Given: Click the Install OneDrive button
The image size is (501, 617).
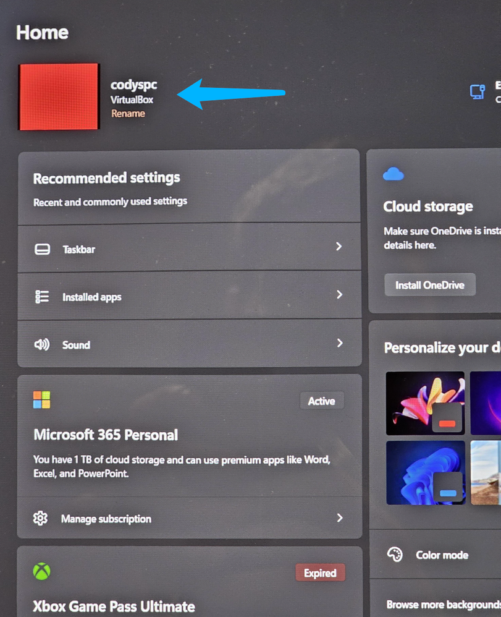Looking at the screenshot, I should [430, 285].
